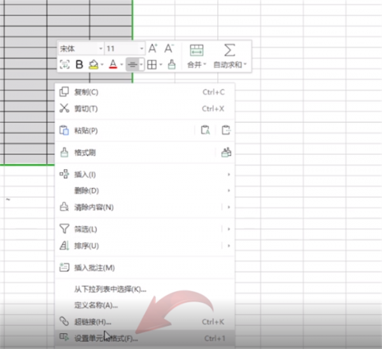Viewport: 382px width, 349px height.
Task: Click the increase font size icon
Action: (153, 48)
